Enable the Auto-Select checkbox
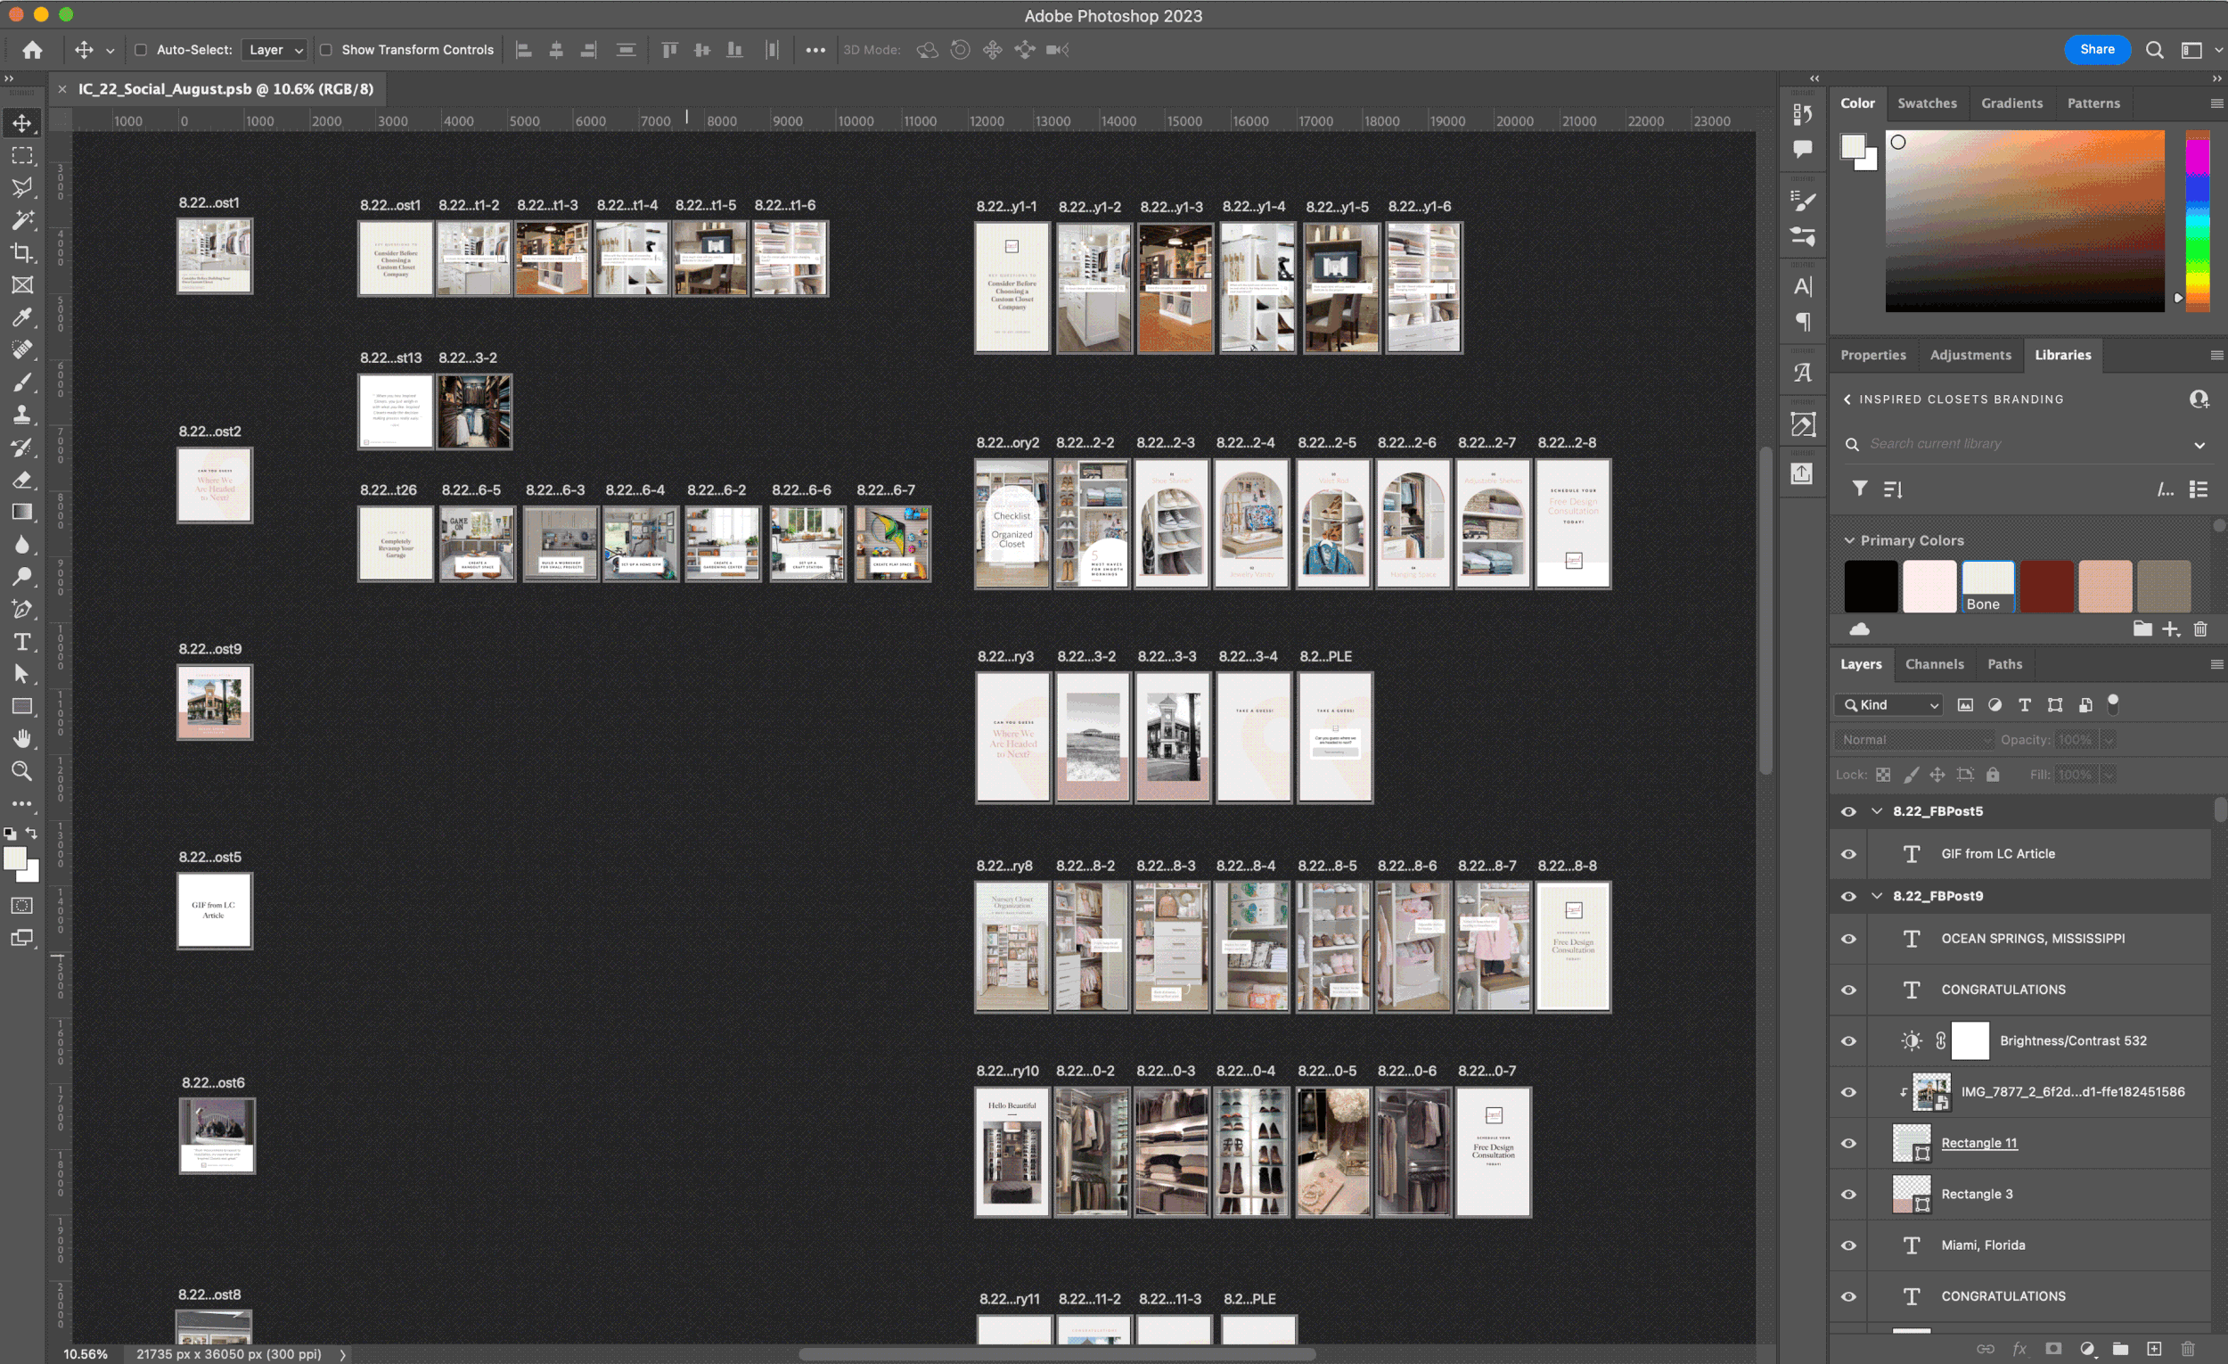 141,50
